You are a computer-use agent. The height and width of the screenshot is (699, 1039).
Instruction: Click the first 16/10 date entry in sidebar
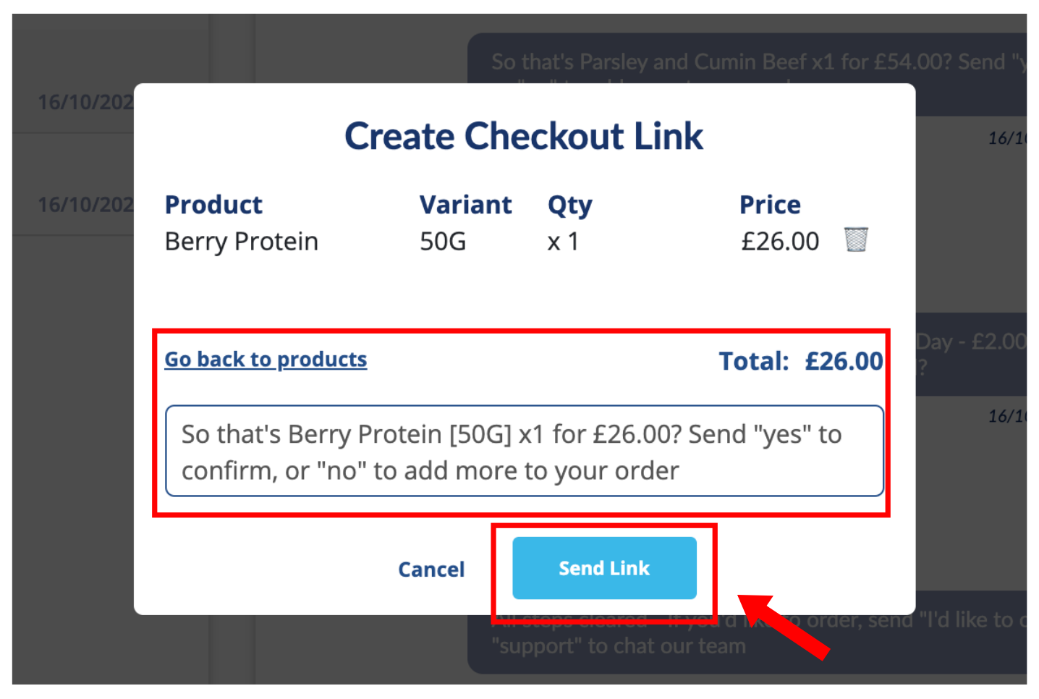(x=85, y=102)
